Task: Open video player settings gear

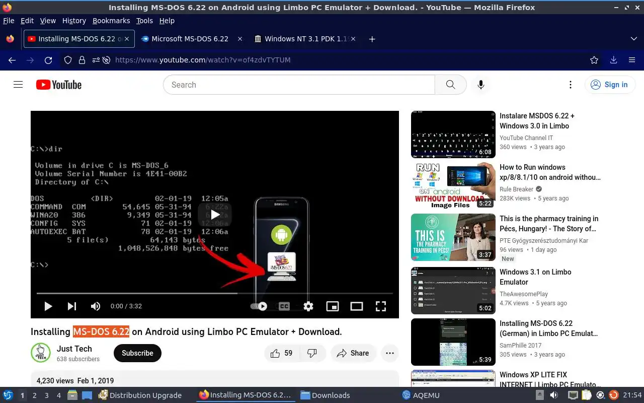Action: pyautogui.click(x=308, y=306)
